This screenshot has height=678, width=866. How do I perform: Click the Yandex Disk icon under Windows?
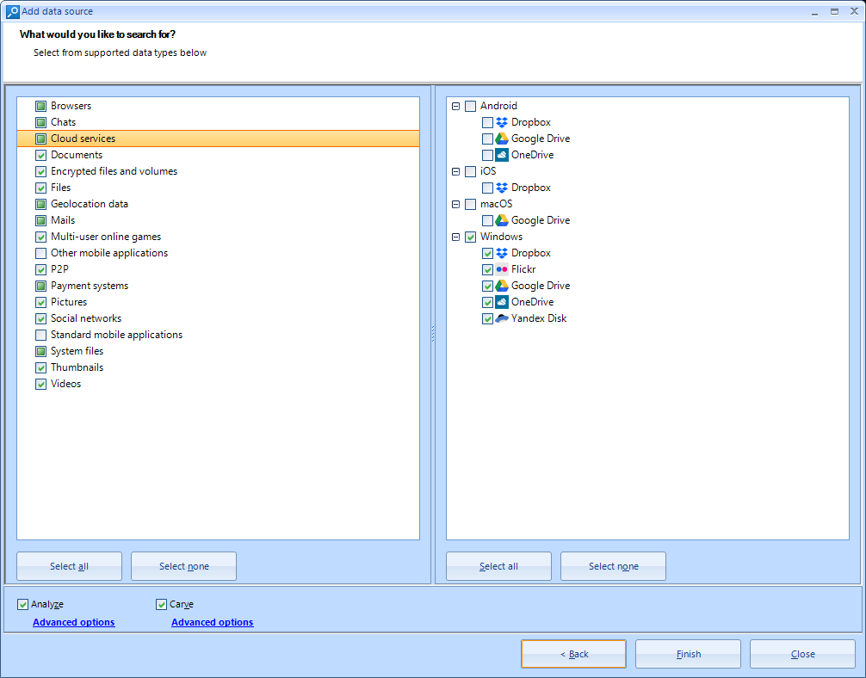pyautogui.click(x=502, y=318)
